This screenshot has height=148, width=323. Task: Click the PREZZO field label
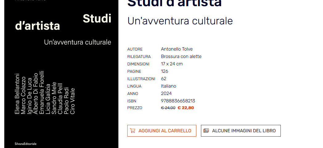point(135,108)
